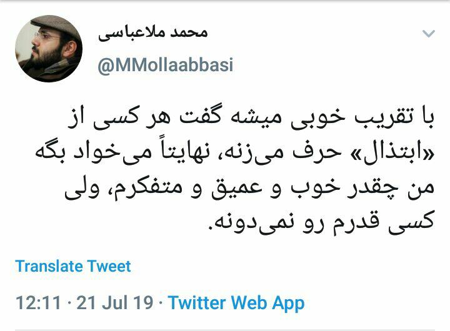Open the Twitter Web App source link
This screenshot has height=331, width=450.
pos(236,303)
